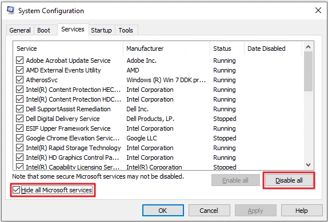Click the greyed Apply button
The image size is (328, 222).
pyautogui.click(x=255, y=211)
